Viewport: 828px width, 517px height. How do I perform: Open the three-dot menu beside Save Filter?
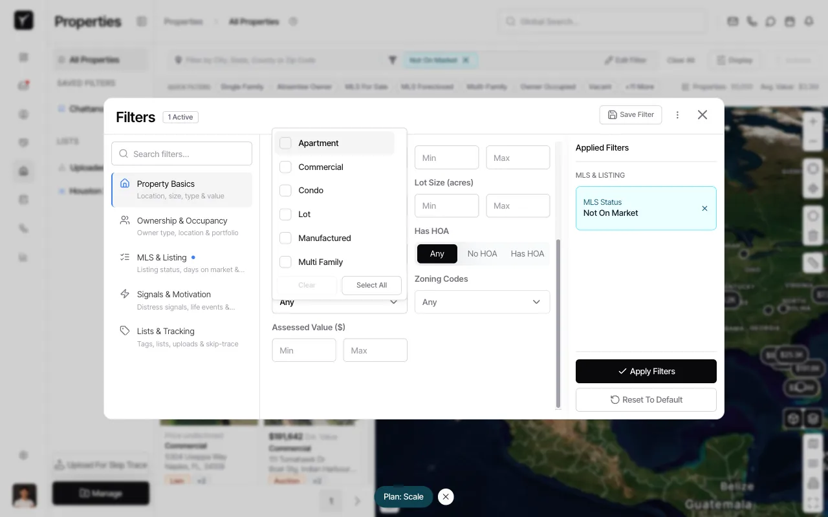tap(677, 114)
